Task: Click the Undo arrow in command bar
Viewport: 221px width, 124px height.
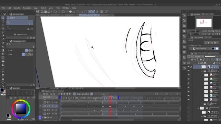Action: 55,12
